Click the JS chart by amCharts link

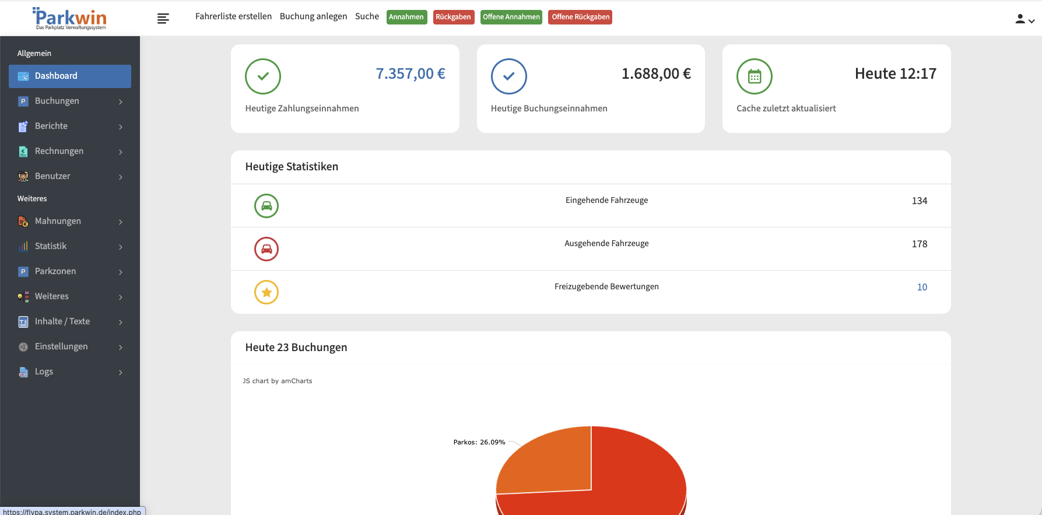point(278,381)
